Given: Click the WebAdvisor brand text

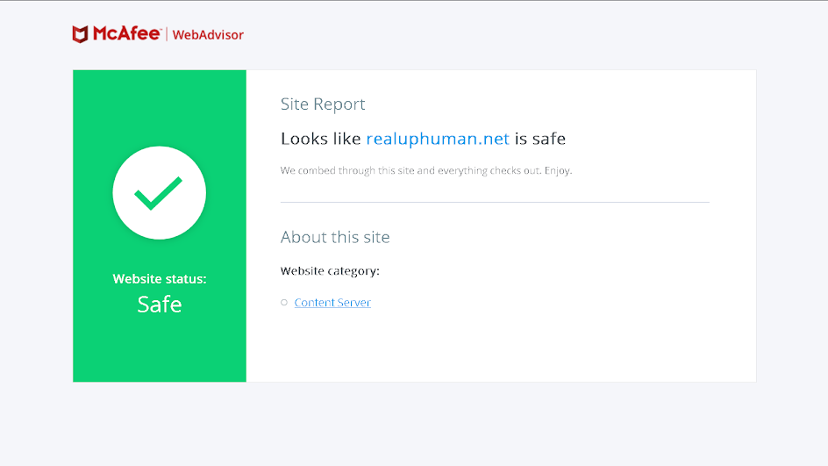Looking at the screenshot, I should pyautogui.click(x=208, y=35).
